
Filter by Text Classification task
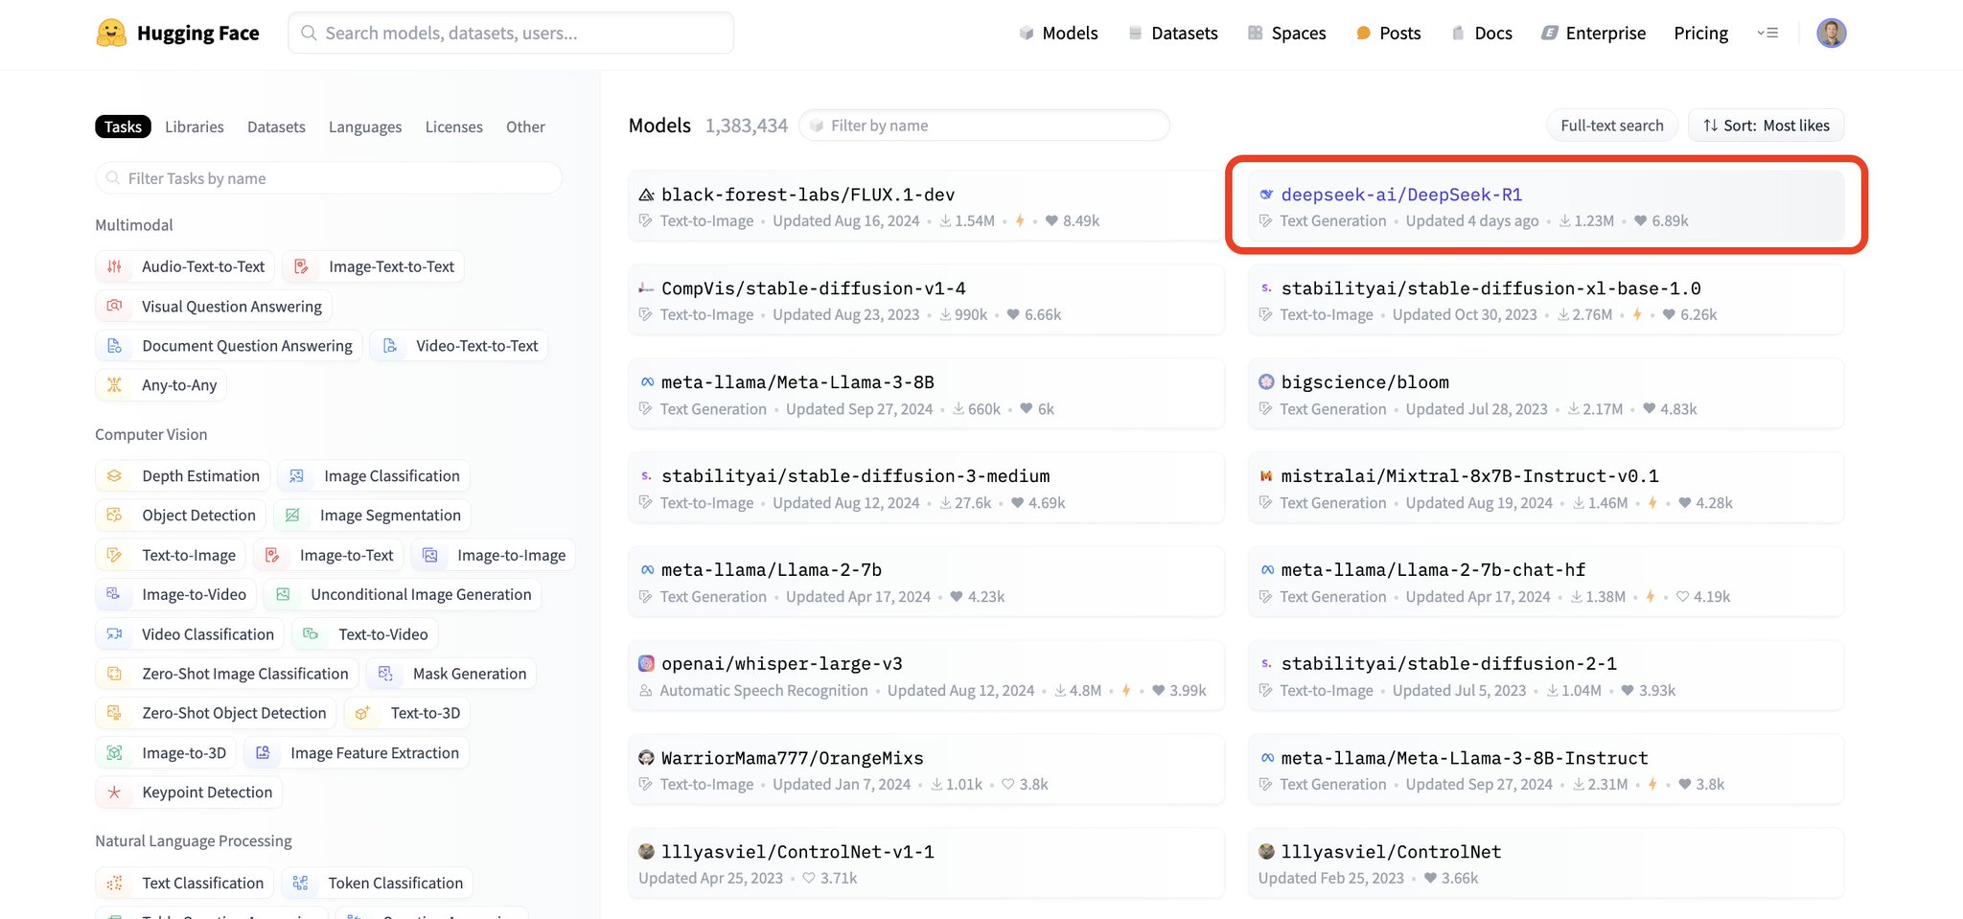(x=185, y=883)
